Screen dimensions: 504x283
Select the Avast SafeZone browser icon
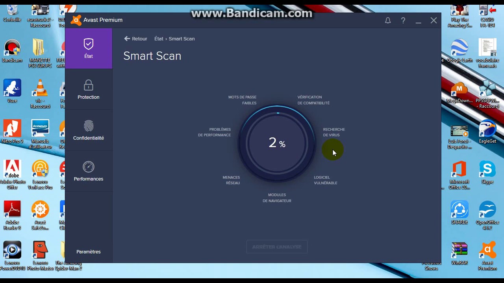coord(40,215)
